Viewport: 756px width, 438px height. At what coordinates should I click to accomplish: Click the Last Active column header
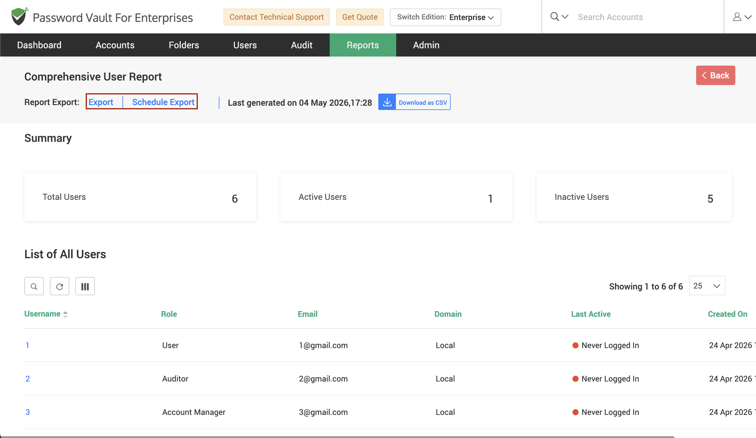pyautogui.click(x=591, y=314)
